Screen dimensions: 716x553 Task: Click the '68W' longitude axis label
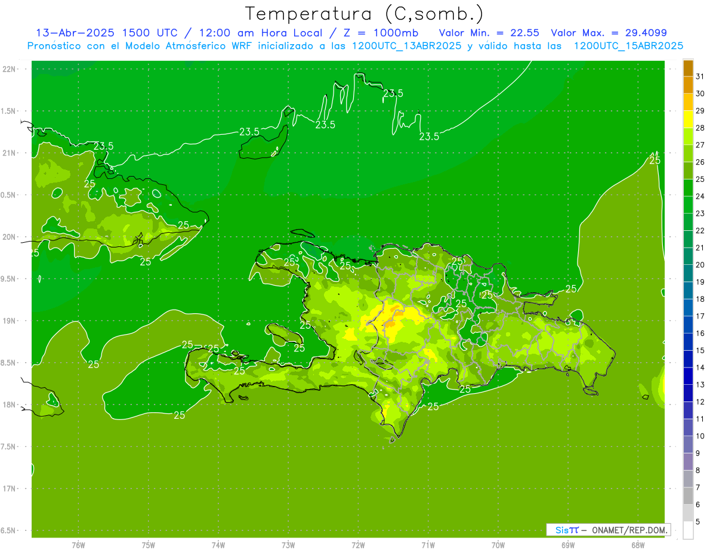(x=638, y=545)
